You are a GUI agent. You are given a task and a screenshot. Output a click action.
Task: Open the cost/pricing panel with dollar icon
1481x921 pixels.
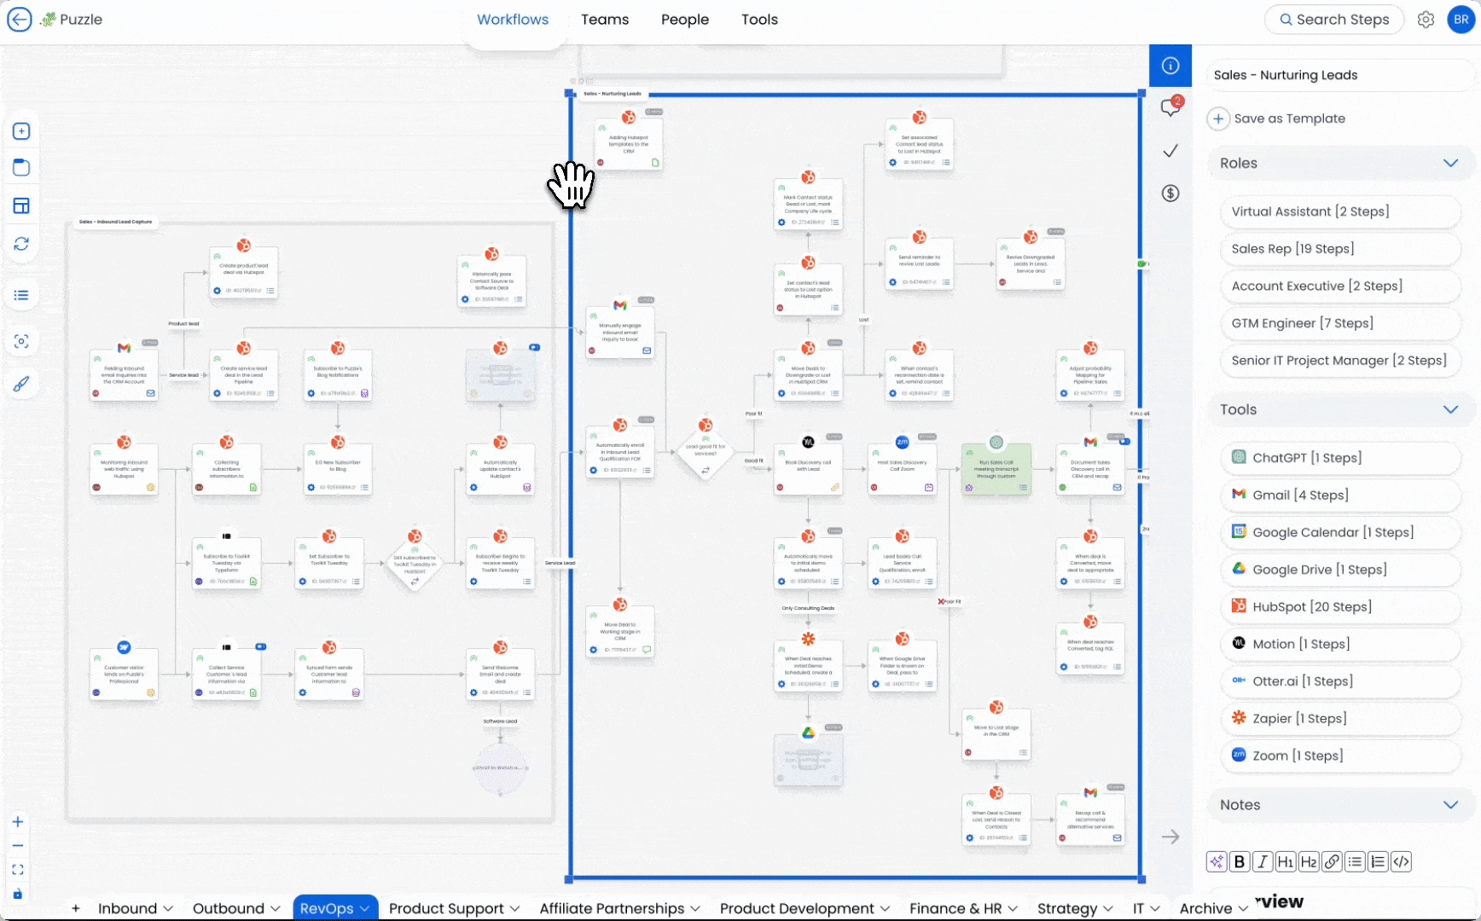click(x=1170, y=194)
